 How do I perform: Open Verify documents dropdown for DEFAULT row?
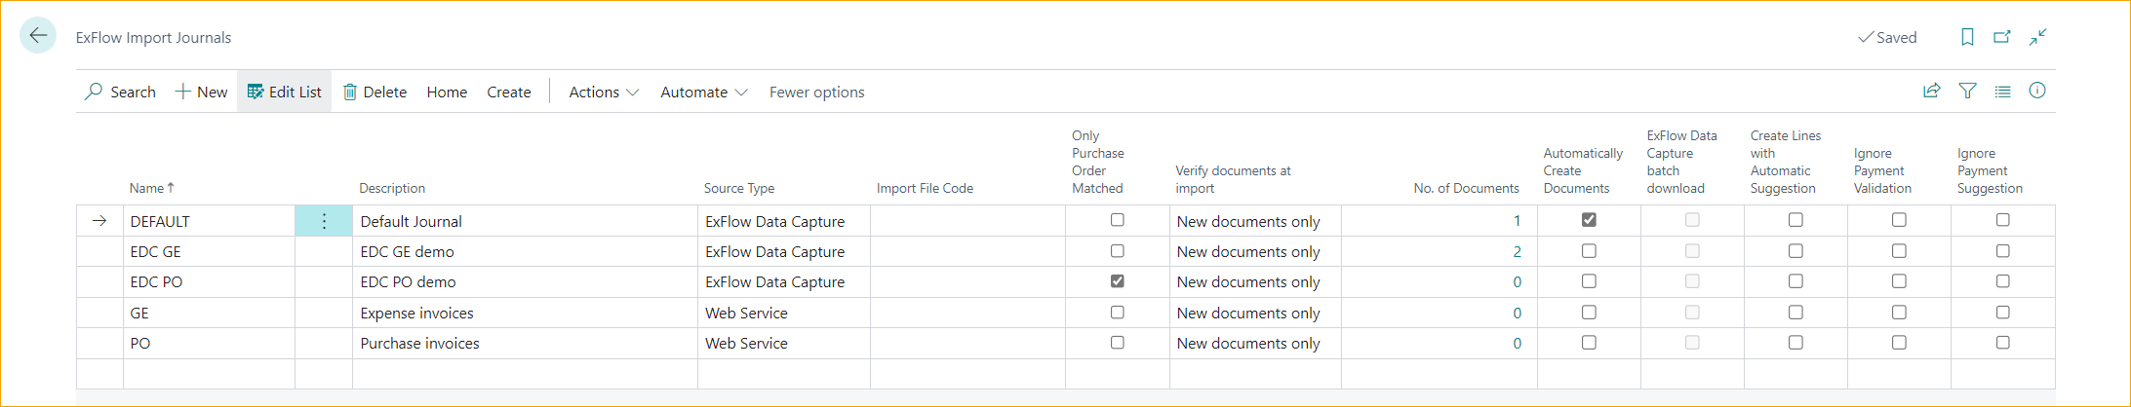[1255, 221]
